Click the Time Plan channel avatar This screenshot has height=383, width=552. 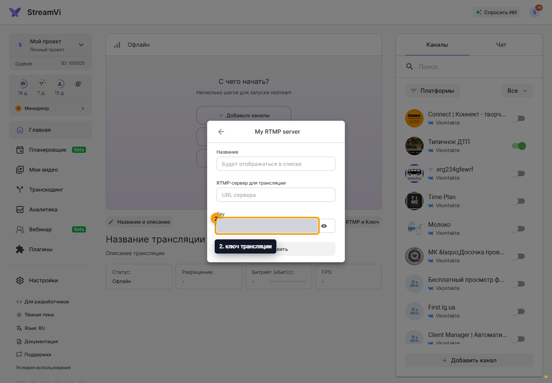tap(414, 201)
